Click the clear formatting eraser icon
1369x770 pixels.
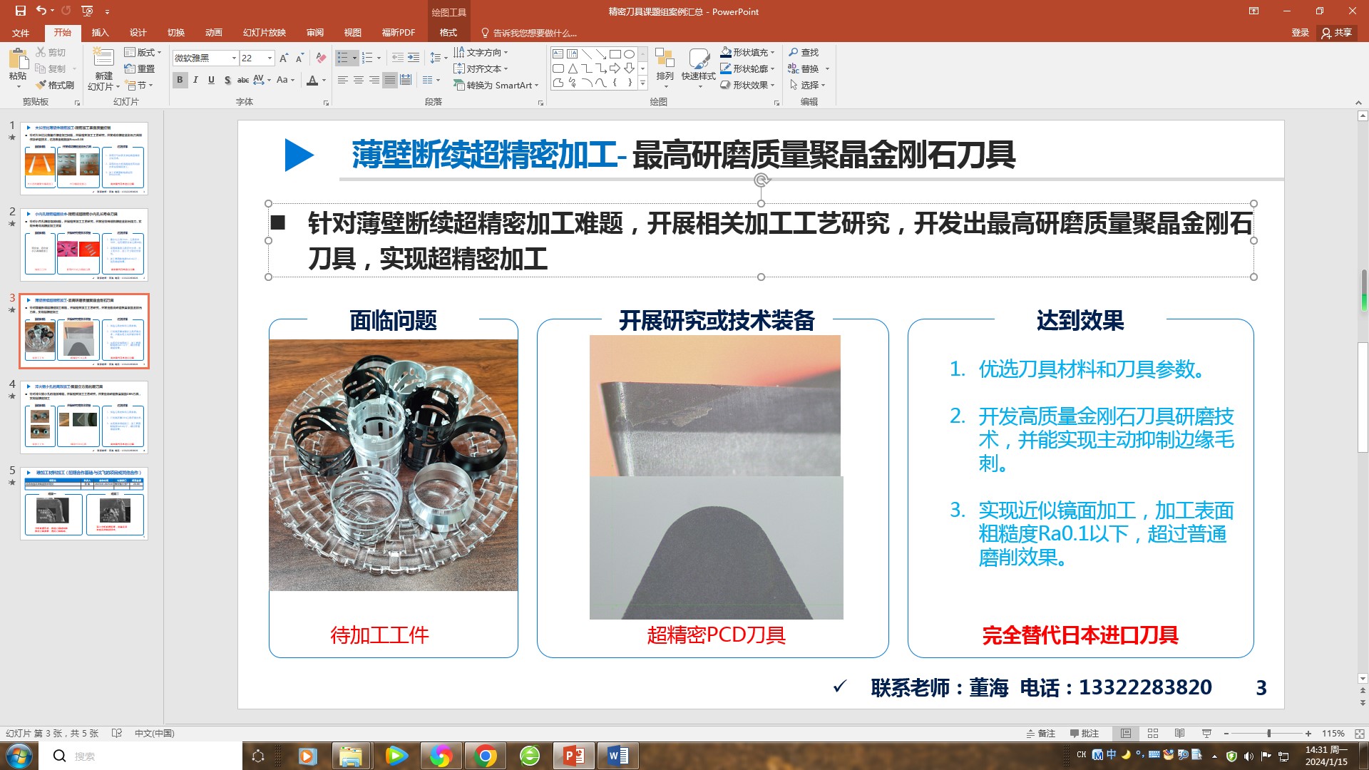pos(321,58)
